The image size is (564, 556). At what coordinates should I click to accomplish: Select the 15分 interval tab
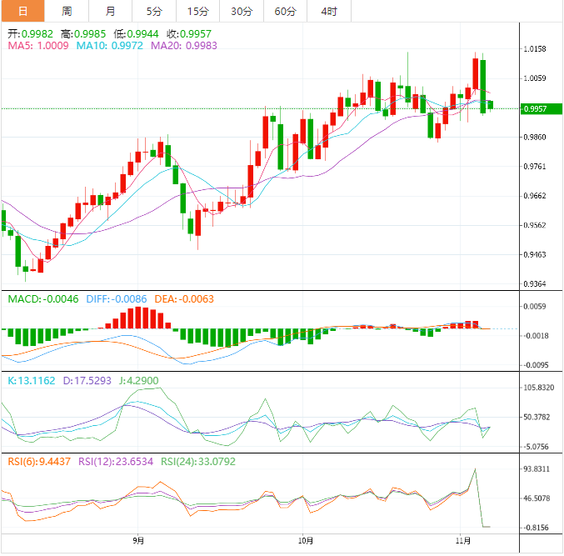(x=198, y=11)
